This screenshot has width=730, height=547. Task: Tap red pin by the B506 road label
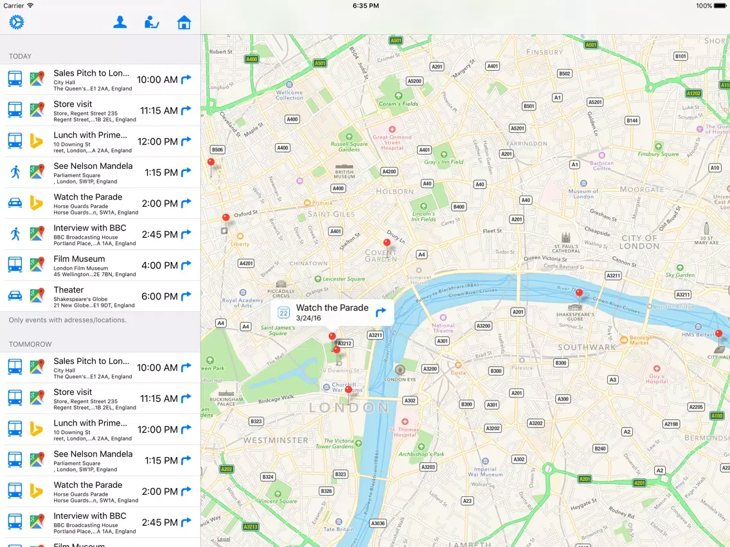tap(211, 162)
